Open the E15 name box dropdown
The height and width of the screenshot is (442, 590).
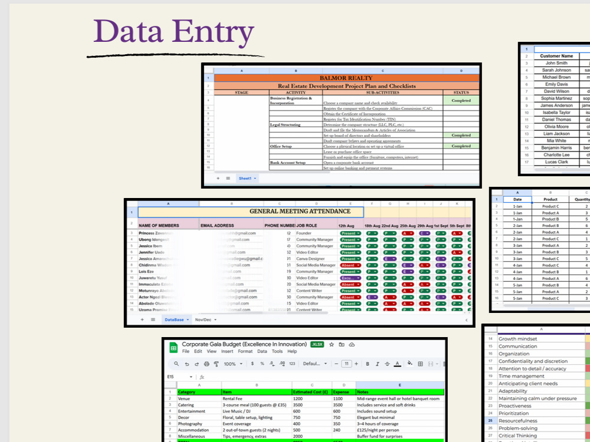pos(191,377)
